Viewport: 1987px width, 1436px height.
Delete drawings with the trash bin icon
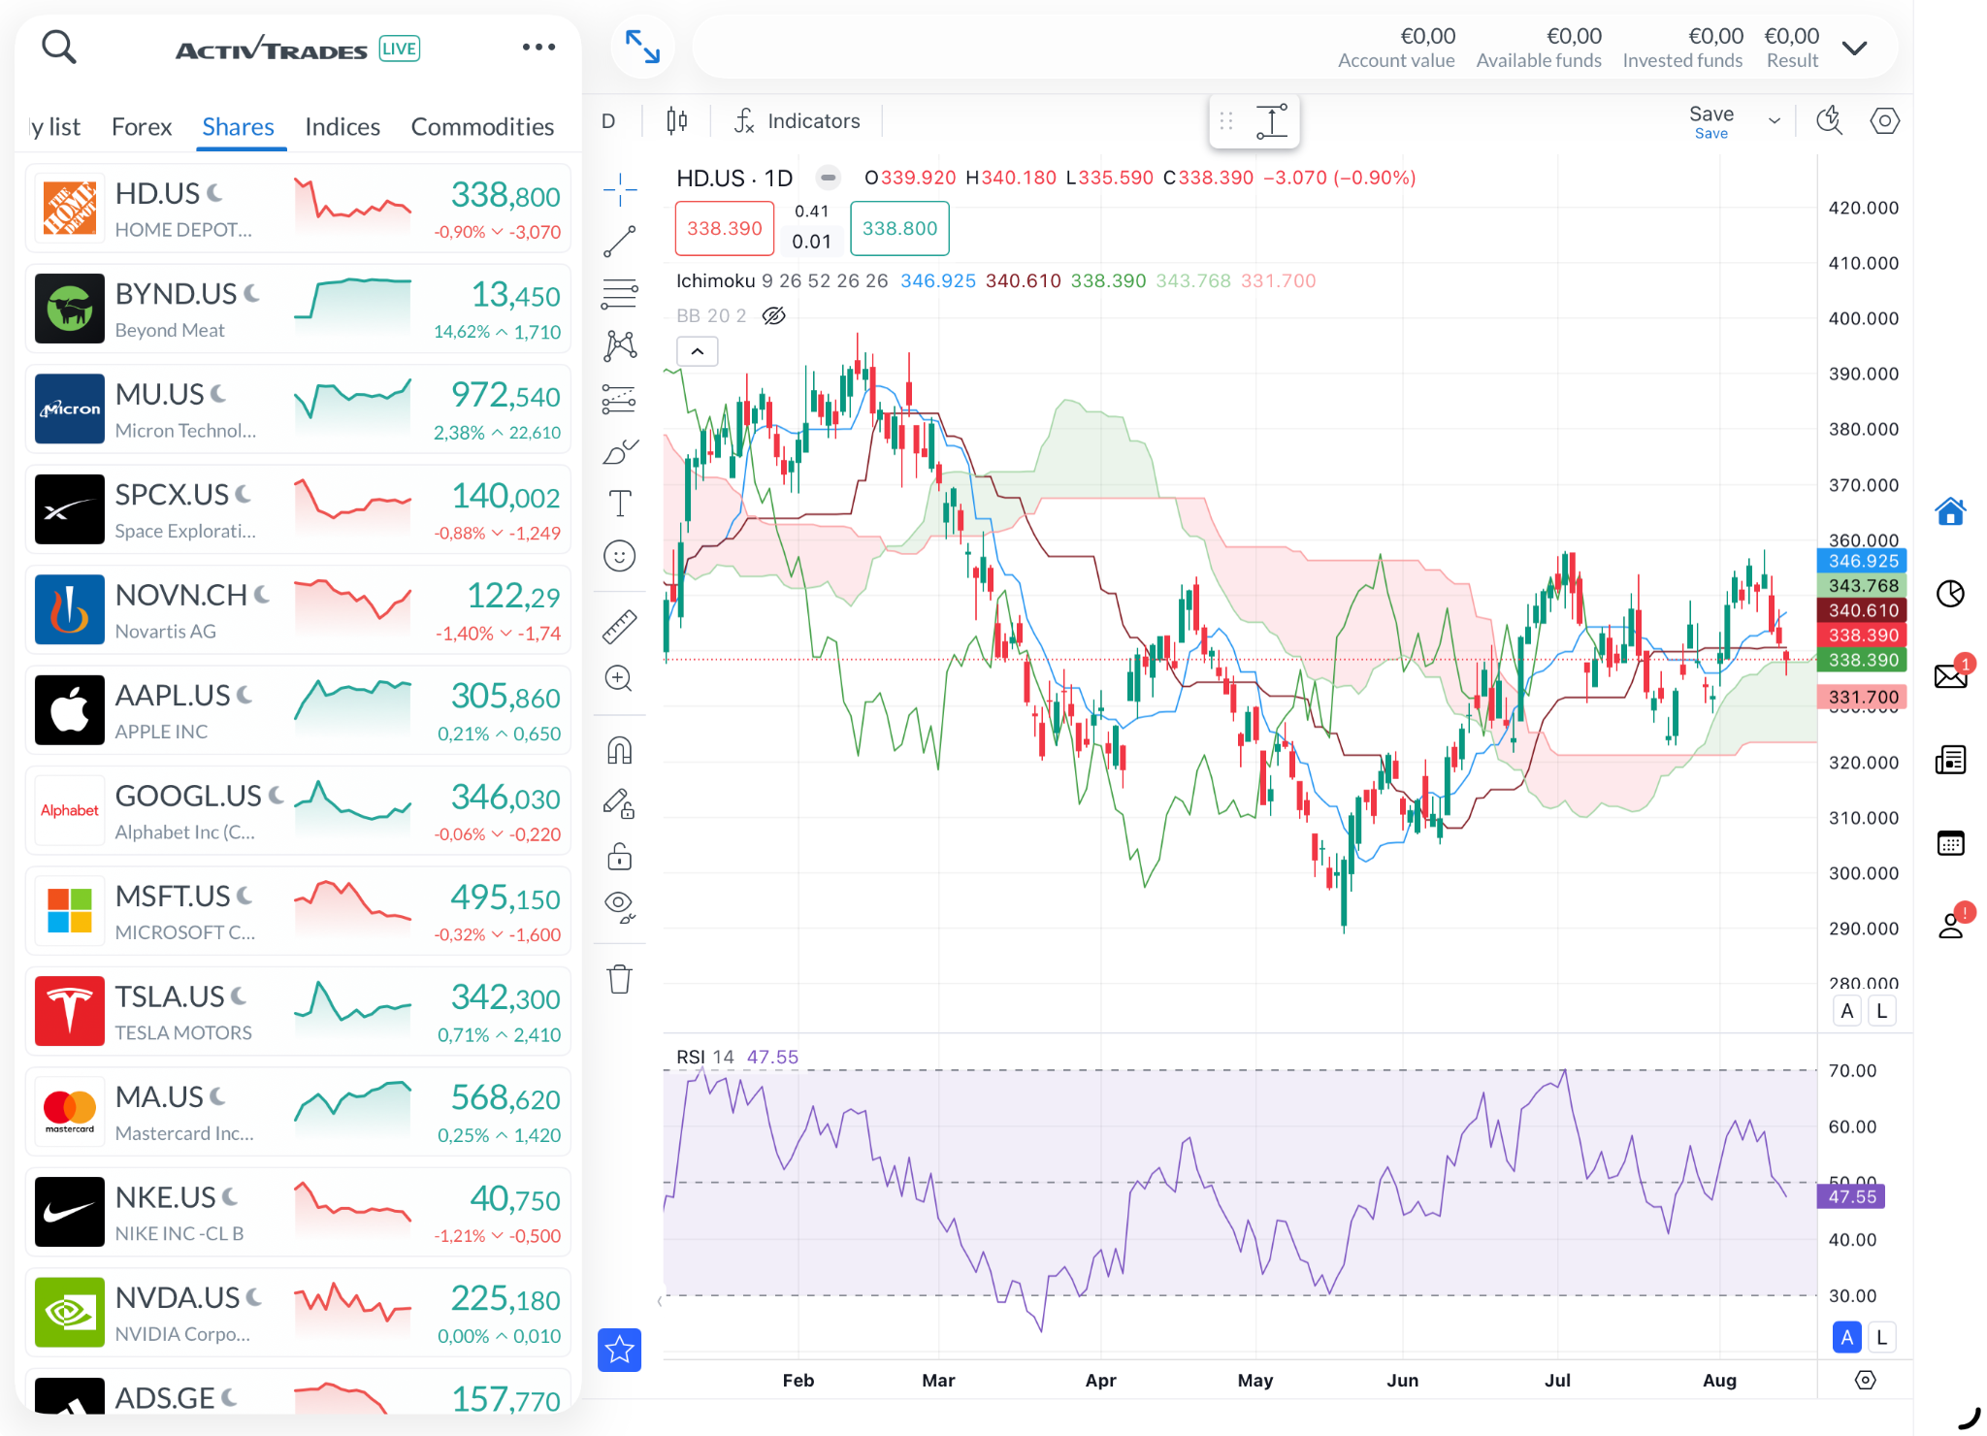[619, 979]
